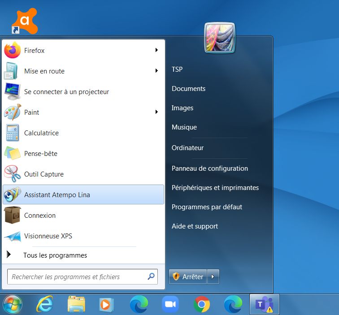
Task: Open the Calculatrice icon
Action: pyautogui.click(x=12, y=133)
